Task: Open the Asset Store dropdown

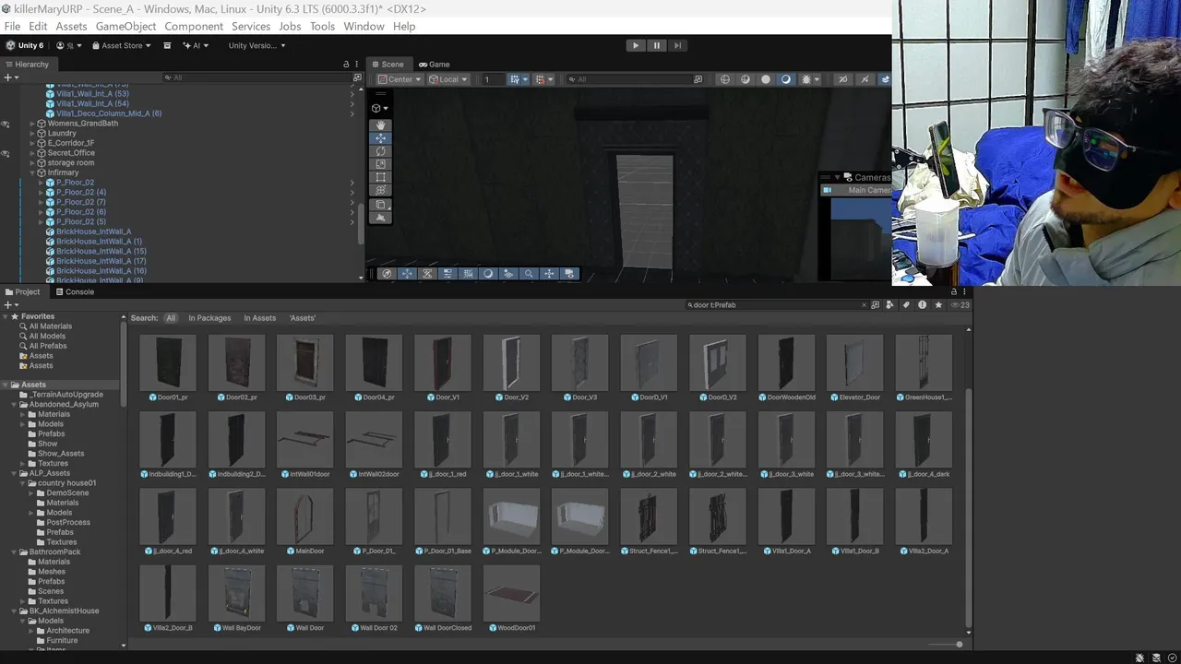Action: click(x=121, y=45)
